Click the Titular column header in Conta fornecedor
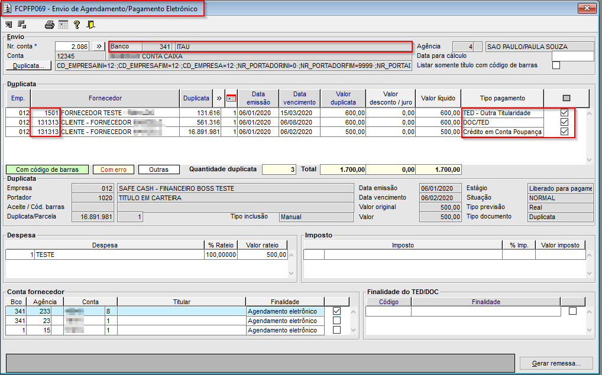The image size is (602, 375). [181, 302]
